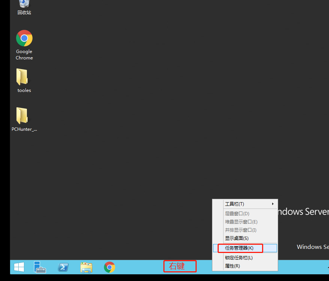The image size is (329, 281).
Task: Select the tooles folder on desktop
Action: coord(23,77)
